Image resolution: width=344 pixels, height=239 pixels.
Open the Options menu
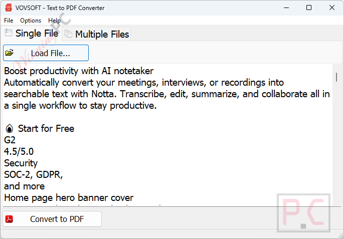31,21
